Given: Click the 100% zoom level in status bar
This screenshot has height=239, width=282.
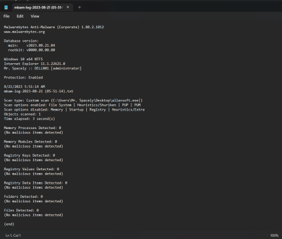Looking at the screenshot, I should pos(274,236).
